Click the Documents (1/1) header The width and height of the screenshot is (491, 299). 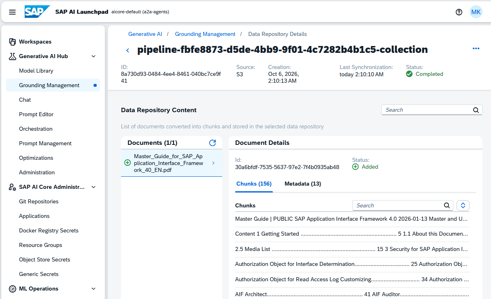[x=152, y=143]
